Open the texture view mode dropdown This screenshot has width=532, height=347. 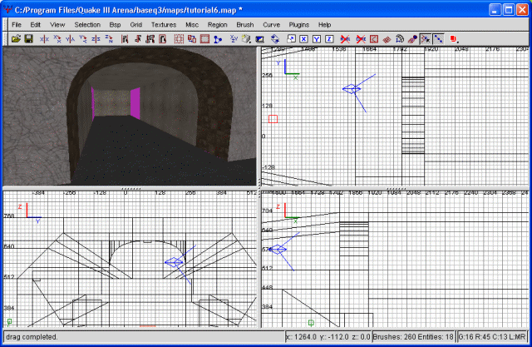pos(246,39)
